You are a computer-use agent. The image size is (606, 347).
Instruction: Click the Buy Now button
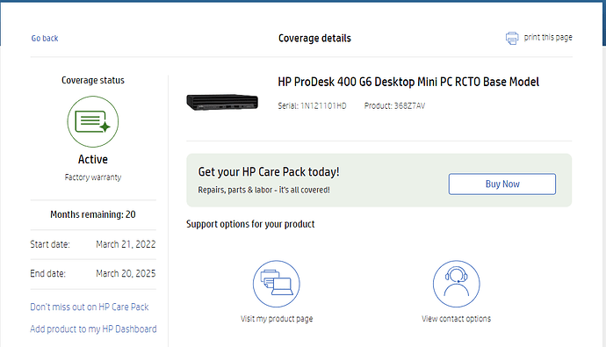point(502,184)
